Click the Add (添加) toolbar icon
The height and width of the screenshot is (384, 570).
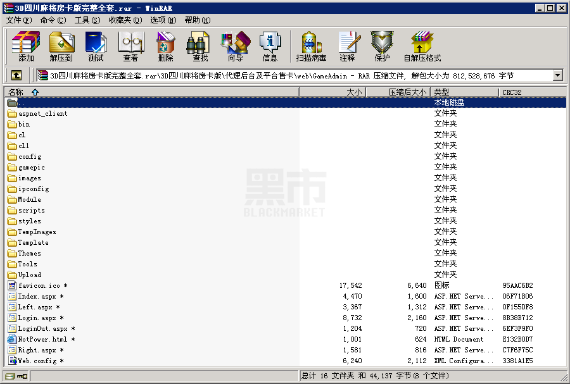tap(26, 46)
